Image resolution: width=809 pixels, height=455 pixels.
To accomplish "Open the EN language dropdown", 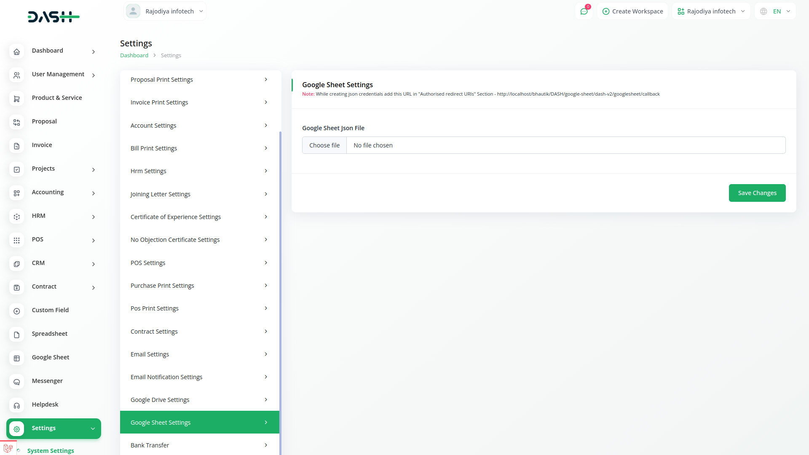I will click(776, 11).
